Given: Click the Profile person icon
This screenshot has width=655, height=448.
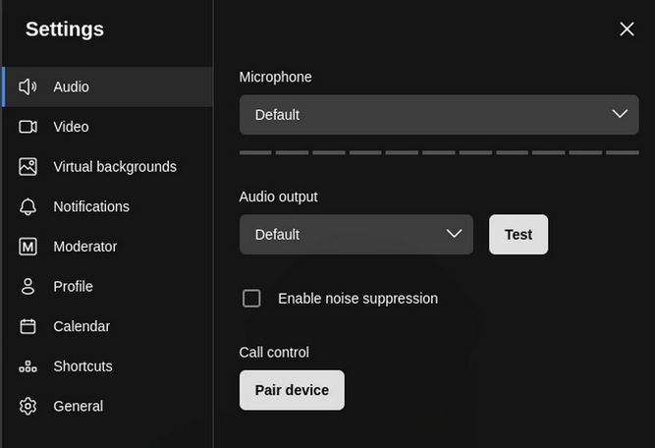Looking at the screenshot, I should click(x=27, y=287).
